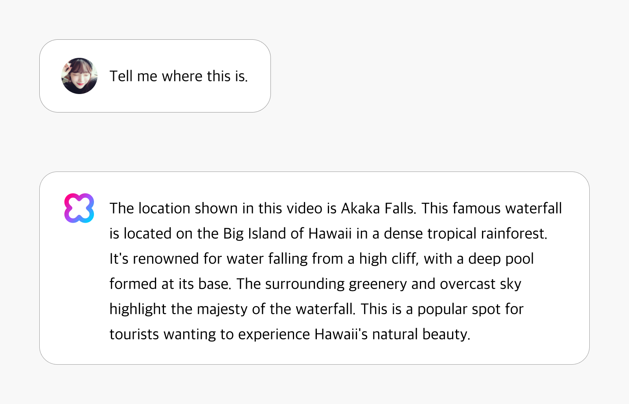Click the word "highlight" in the response
Image resolution: width=629 pixels, height=404 pixels.
[x=138, y=309]
